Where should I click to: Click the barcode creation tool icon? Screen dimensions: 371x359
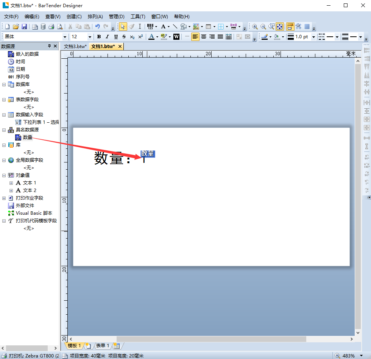click(150, 27)
